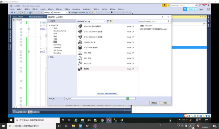Click the find templates online link
The width and height of the screenshot is (219, 129).
(107, 93)
